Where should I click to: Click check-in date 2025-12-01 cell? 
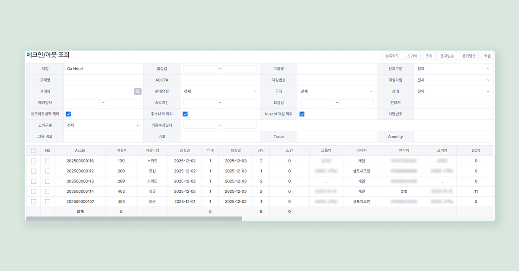(x=185, y=201)
